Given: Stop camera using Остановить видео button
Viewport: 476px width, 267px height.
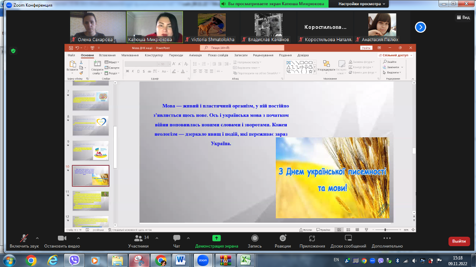Looking at the screenshot, I should coord(62,238).
